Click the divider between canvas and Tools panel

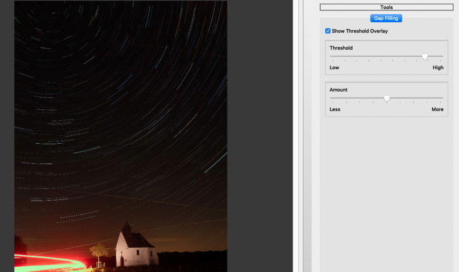pyautogui.click(x=296, y=136)
